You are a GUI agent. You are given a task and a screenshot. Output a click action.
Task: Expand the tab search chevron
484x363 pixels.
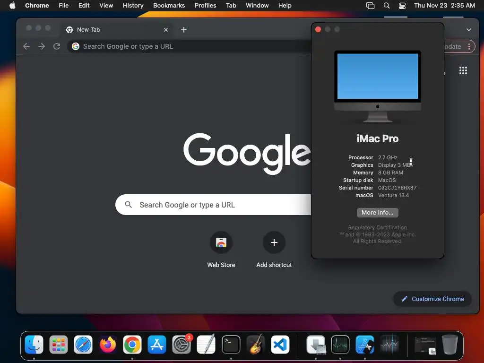pos(469,30)
